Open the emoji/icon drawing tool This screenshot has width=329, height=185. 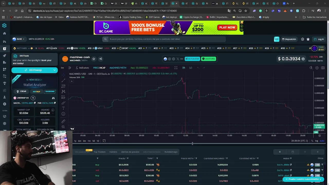[x=63, y=114]
